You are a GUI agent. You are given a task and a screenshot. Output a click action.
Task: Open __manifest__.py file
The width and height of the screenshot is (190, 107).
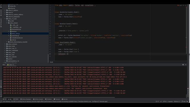coord(17,27)
